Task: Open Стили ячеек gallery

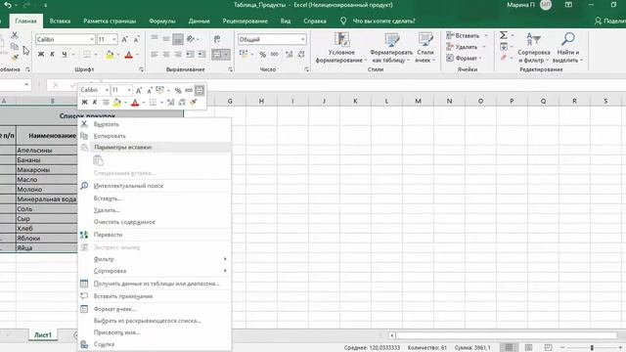Action: pyautogui.click(x=425, y=48)
